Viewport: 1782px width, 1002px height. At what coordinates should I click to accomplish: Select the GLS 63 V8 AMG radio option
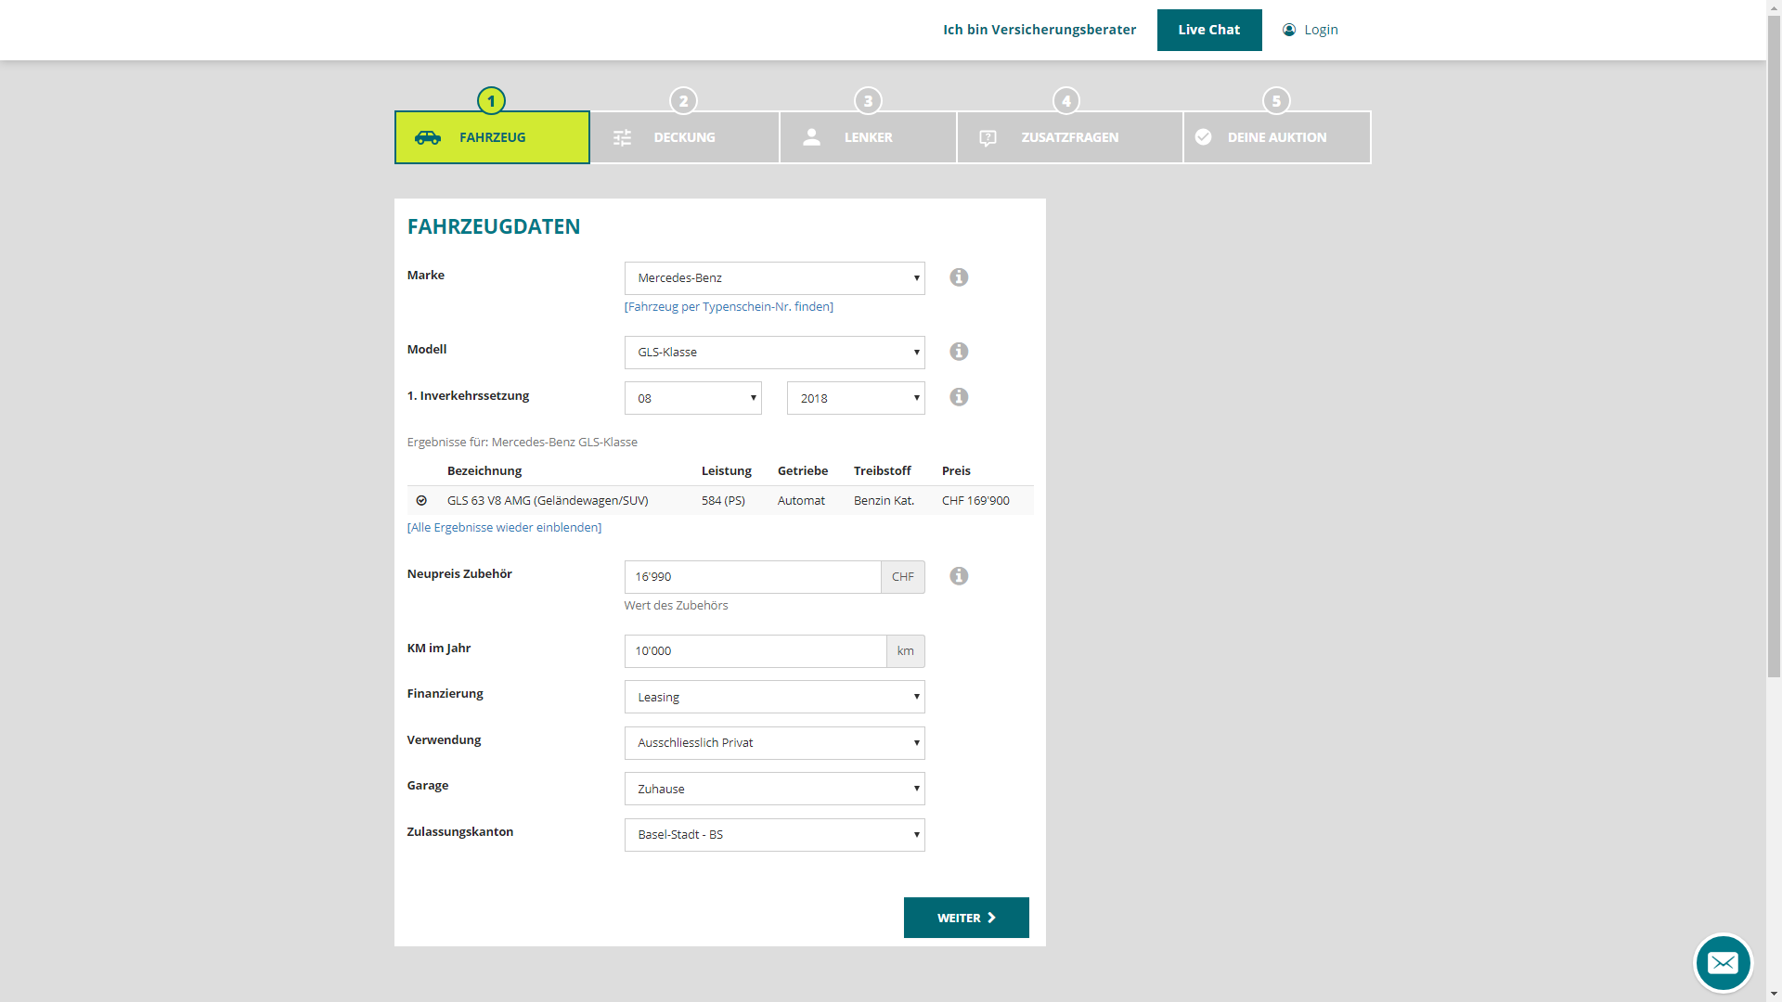[421, 500]
